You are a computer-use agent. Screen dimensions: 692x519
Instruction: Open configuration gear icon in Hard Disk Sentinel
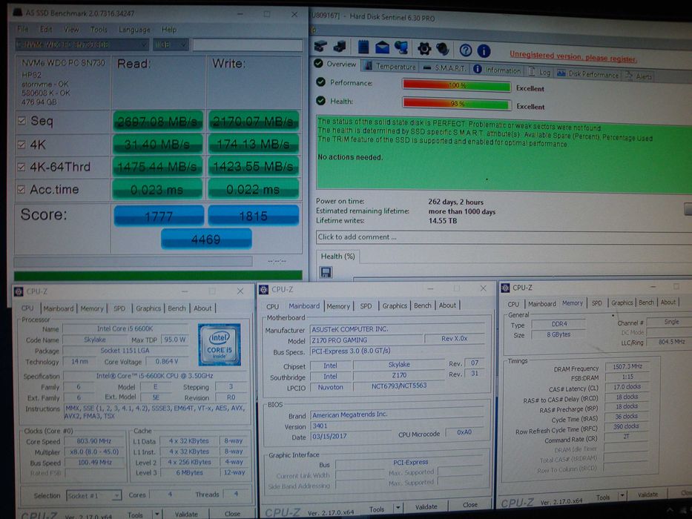pyautogui.click(x=424, y=48)
